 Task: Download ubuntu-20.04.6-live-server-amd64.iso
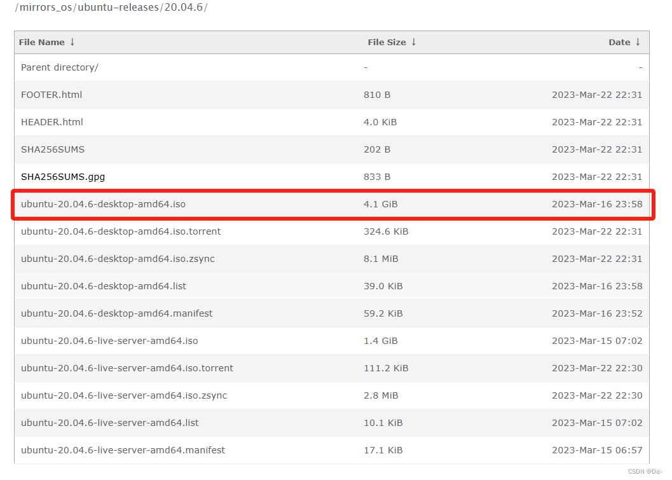click(x=109, y=341)
